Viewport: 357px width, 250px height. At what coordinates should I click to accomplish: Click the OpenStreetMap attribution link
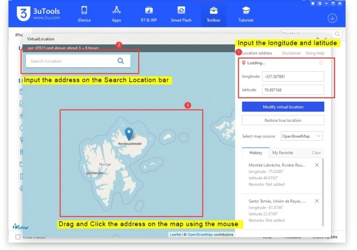tap(200, 234)
